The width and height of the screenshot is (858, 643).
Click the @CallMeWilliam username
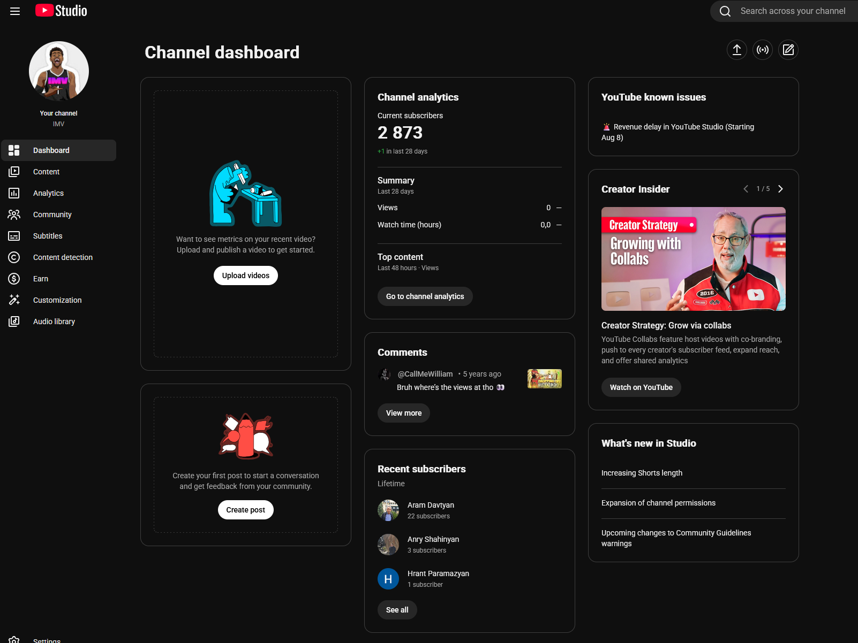425,374
